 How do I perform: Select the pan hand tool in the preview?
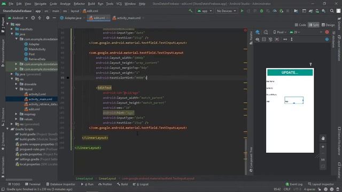pyautogui.click(x=323, y=138)
